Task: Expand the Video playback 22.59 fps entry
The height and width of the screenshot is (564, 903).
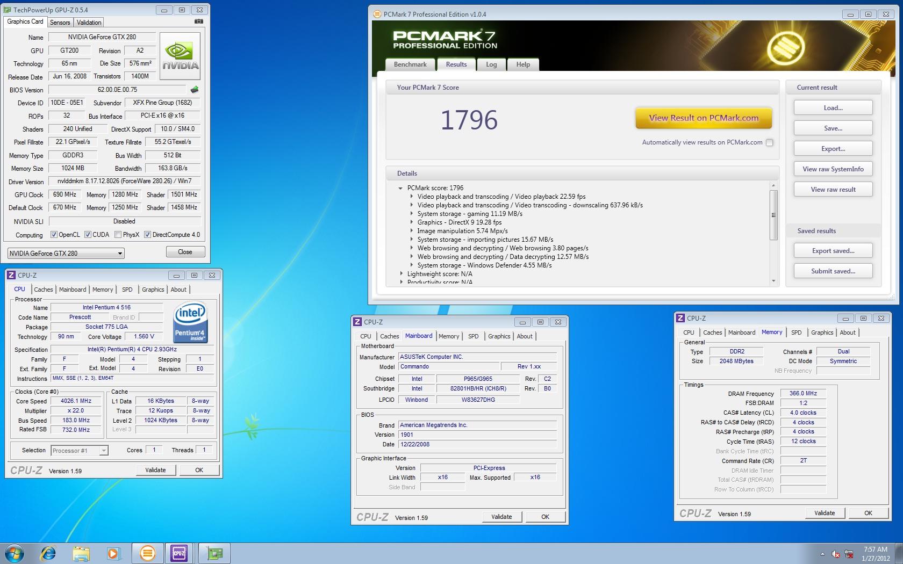Action: [412, 197]
